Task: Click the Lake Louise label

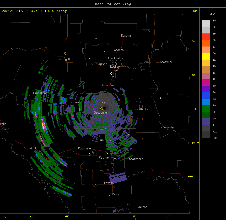Action: pos(5,126)
